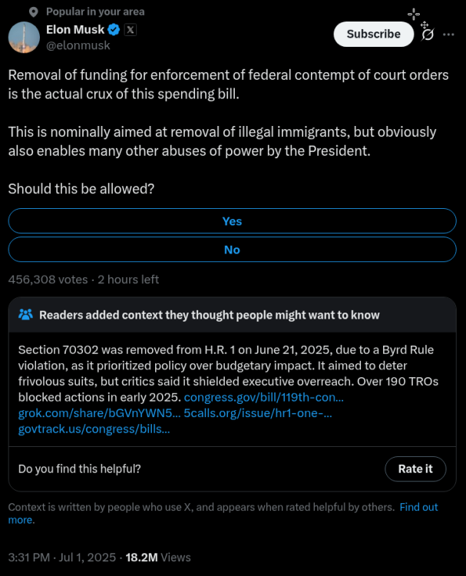Open the @elonmusk handle
This screenshot has width=466, height=576.
[78, 45]
